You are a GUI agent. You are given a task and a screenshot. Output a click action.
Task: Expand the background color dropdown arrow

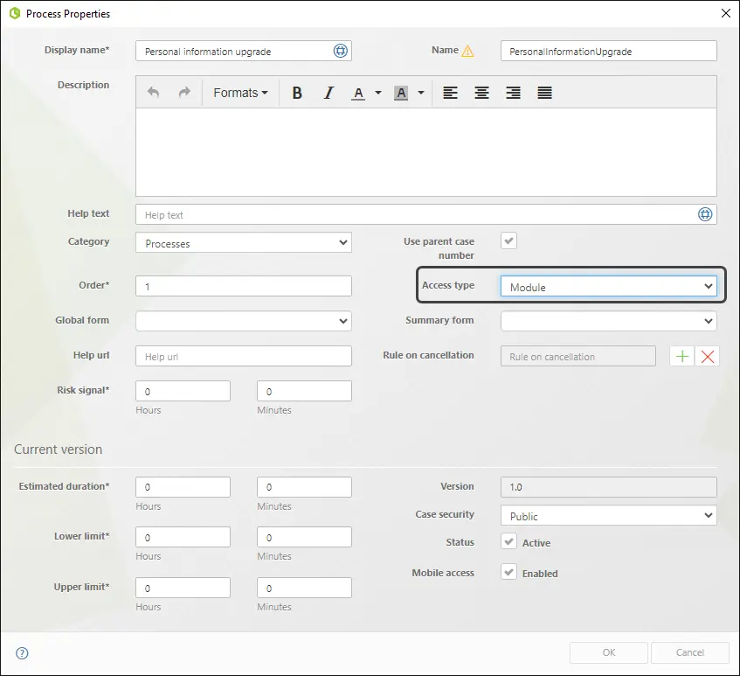click(x=421, y=93)
